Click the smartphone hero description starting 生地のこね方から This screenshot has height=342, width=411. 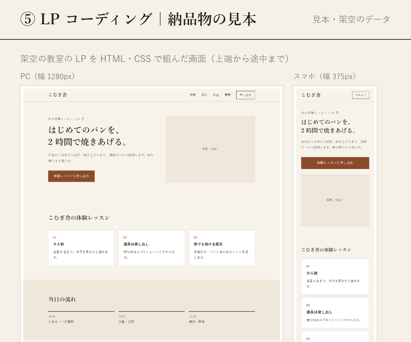(x=334, y=144)
